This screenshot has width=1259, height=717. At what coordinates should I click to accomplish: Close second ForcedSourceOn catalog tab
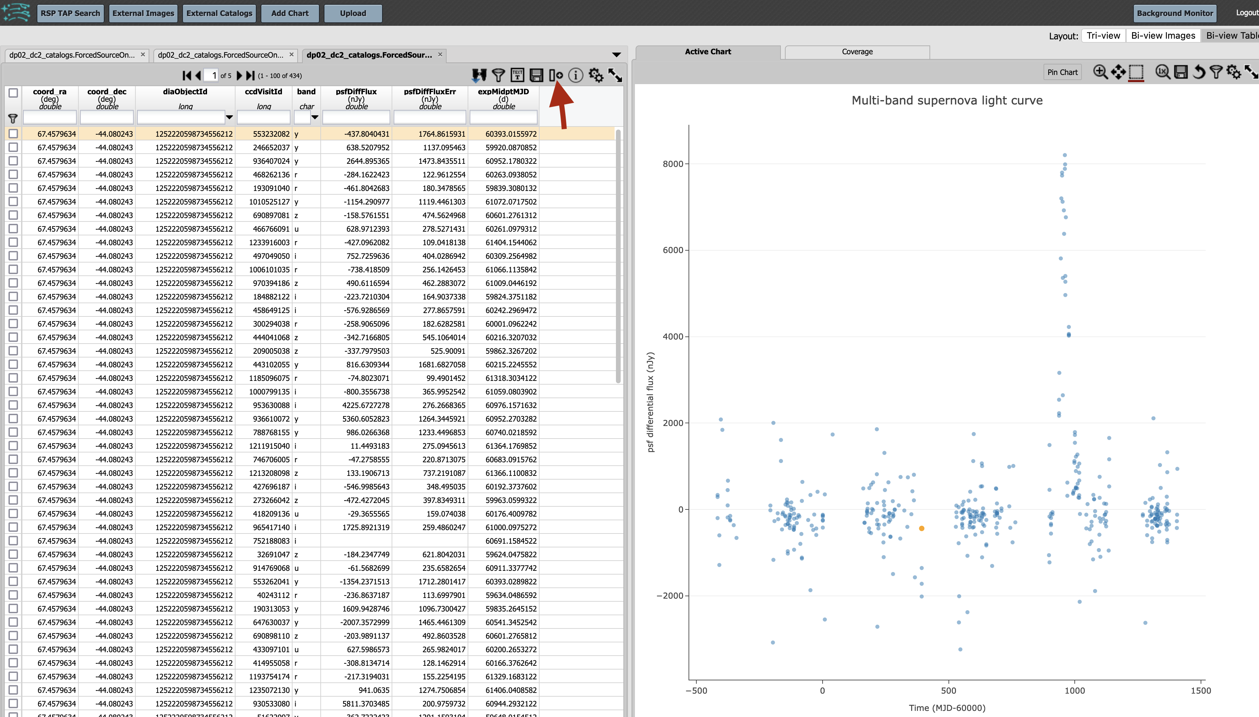292,54
